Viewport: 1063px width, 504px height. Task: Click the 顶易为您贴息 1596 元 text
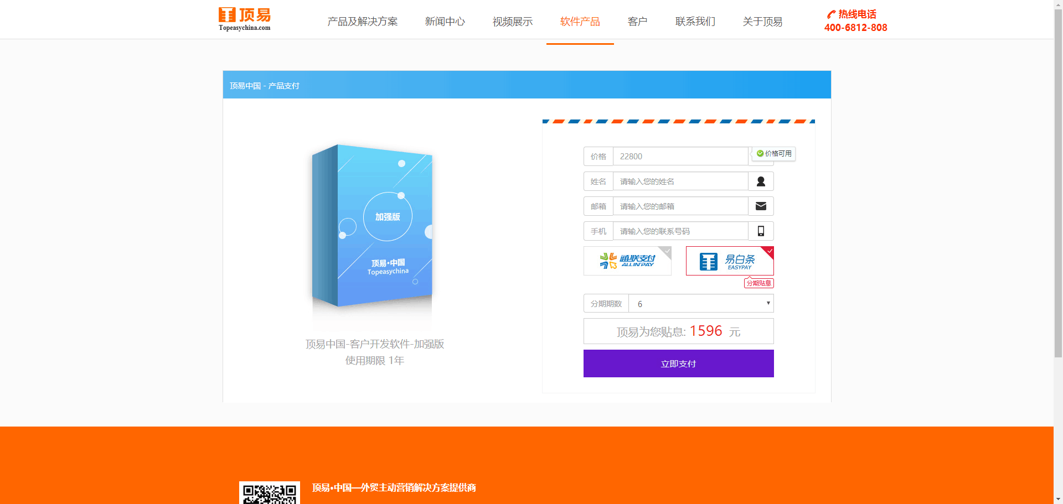679,331
